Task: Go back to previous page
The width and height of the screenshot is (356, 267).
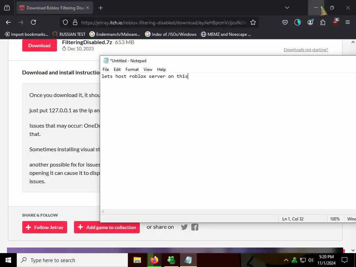Action: point(8,22)
